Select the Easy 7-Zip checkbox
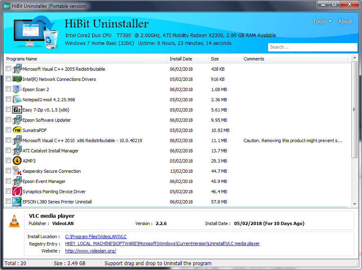 pyautogui.click(x=8, y=109)
